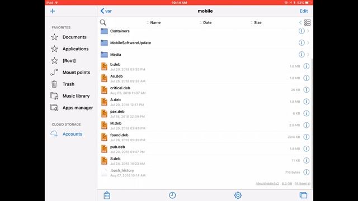Open the search magnifier icon
Image resolution: width=358 pixels, height=201 pixels.
(x=103, y=22)
